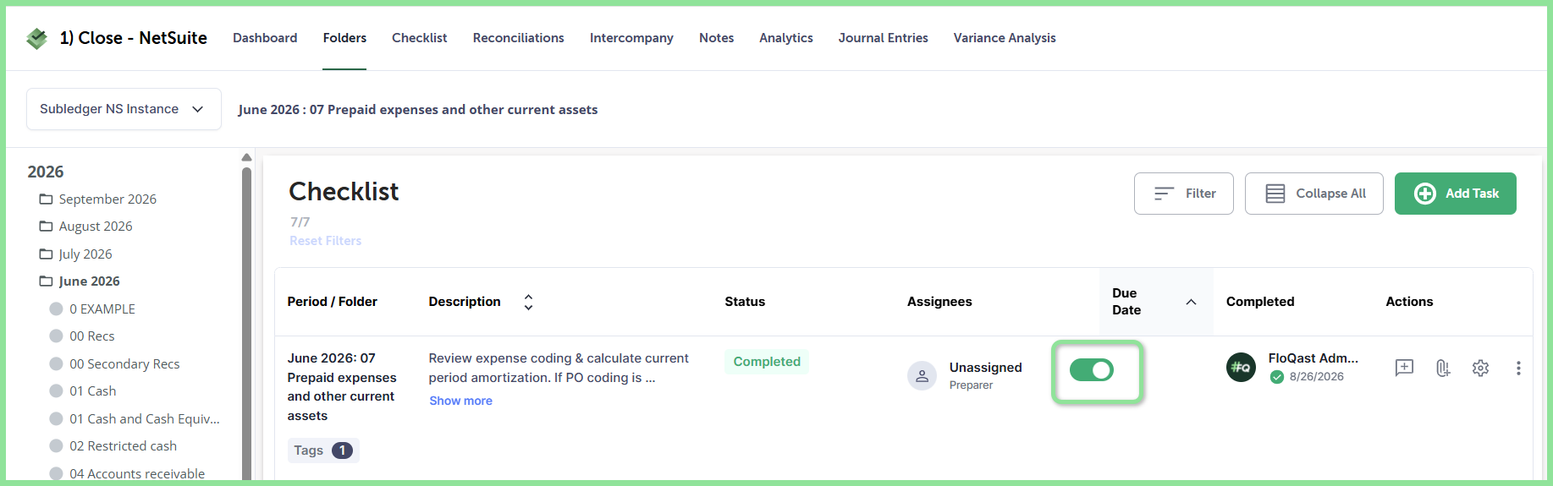
Task: Click status dot beside 00 Recs
Action: point(56,336)
